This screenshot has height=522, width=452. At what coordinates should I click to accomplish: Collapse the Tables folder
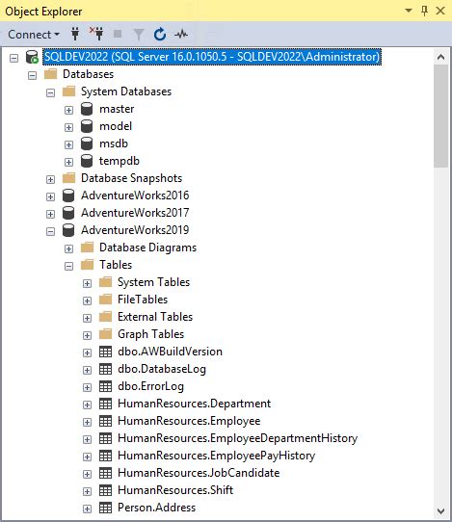click(69, 266)
